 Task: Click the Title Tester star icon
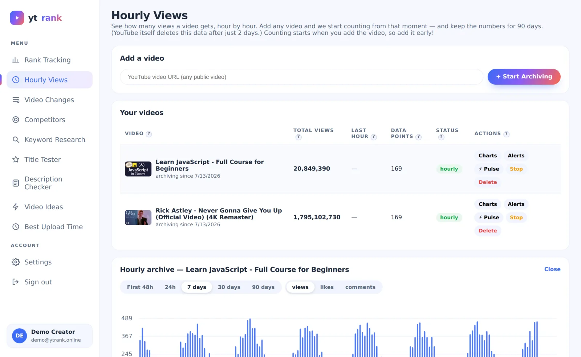[x=16, y=159]
